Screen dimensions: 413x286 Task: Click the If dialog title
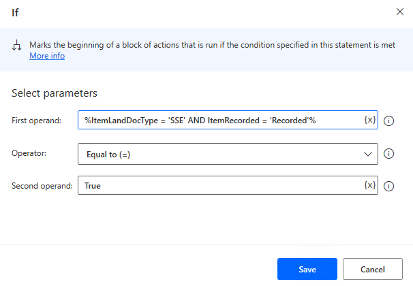point(15,12)
